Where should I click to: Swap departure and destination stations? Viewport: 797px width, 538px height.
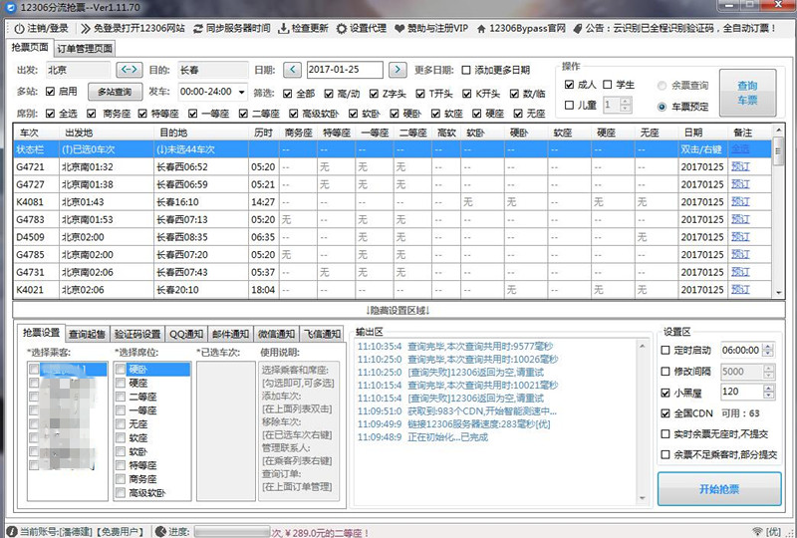click(x=130, y=69)
